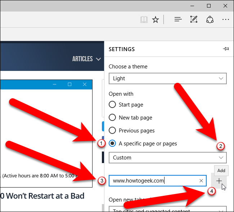Pin the Settings pane

(226, 49)
